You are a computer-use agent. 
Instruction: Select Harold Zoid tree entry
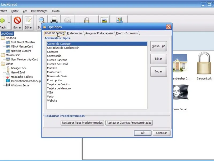(x=18, y=72)
